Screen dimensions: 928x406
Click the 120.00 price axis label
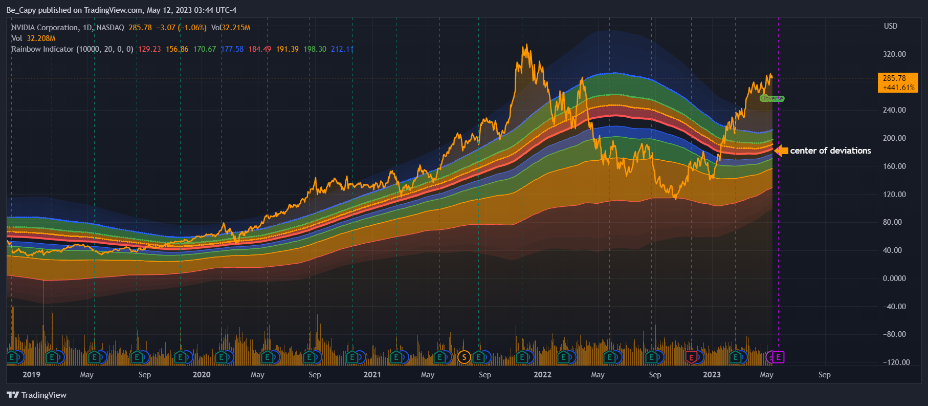(894, 195)
